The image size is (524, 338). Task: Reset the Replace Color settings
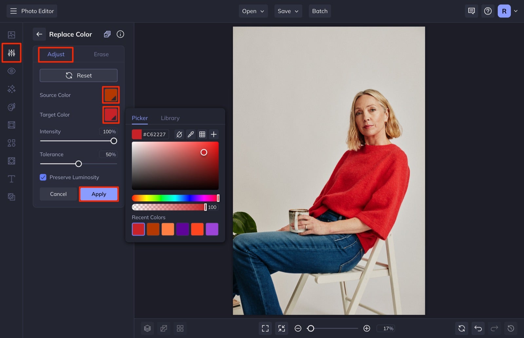(78, 75)
